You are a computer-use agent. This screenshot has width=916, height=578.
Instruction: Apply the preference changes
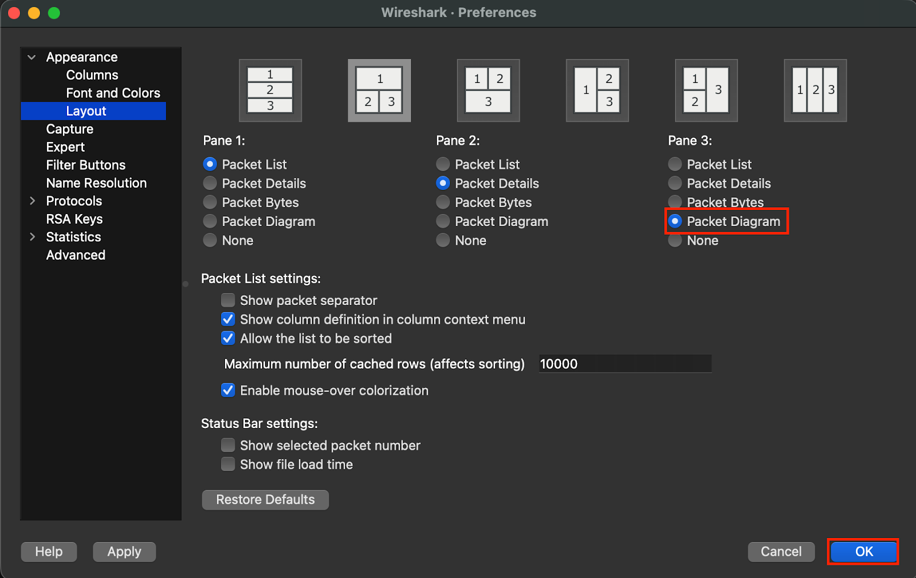point(124,552)
